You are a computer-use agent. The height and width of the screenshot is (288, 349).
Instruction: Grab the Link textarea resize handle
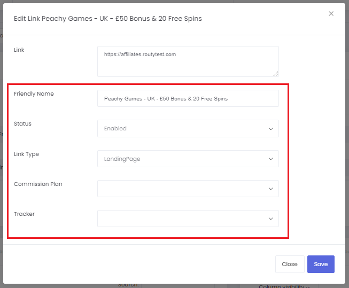(x=276, y=74)
